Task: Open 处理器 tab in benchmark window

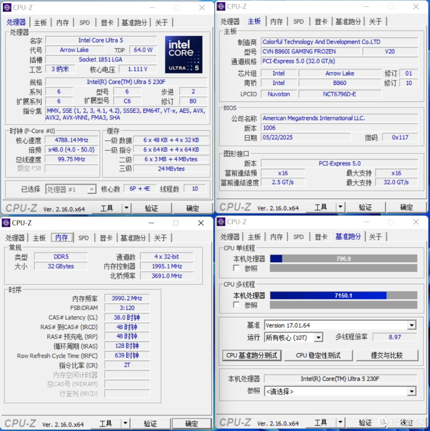Action: (x=230, y=237)
